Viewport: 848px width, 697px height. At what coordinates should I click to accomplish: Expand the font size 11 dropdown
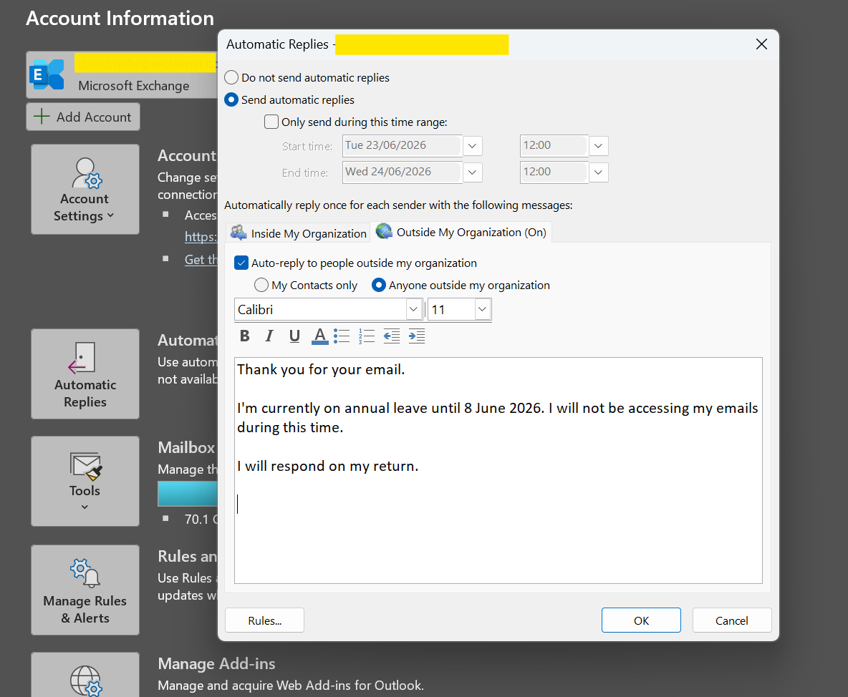tap(483, 309)
